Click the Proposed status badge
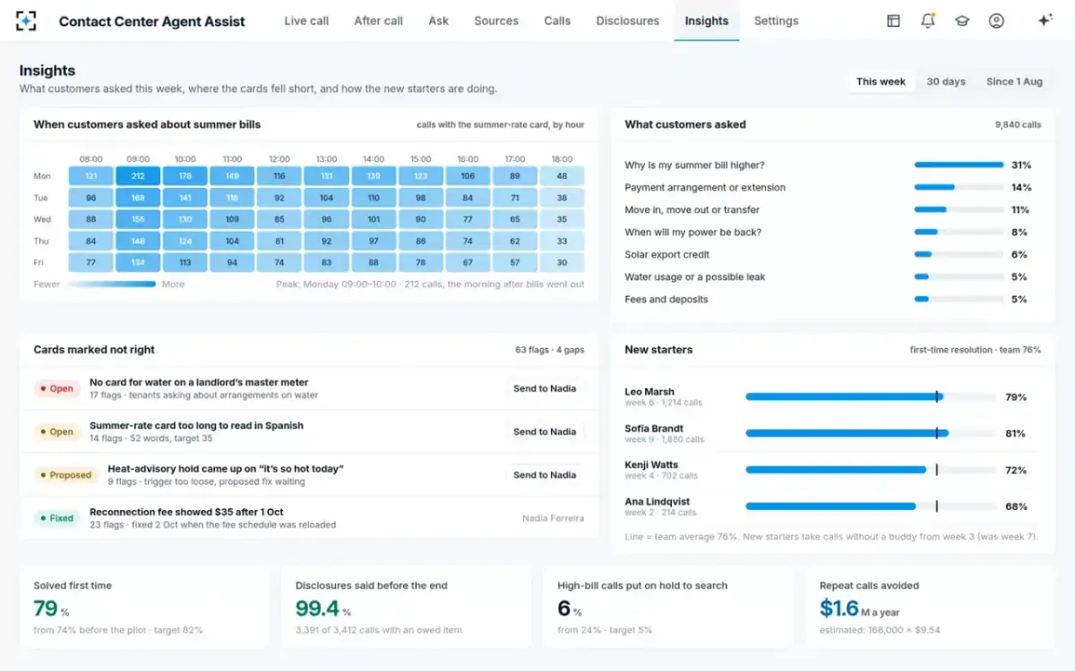The height and width of the screenshot is (671, 1075). [66, 475]
